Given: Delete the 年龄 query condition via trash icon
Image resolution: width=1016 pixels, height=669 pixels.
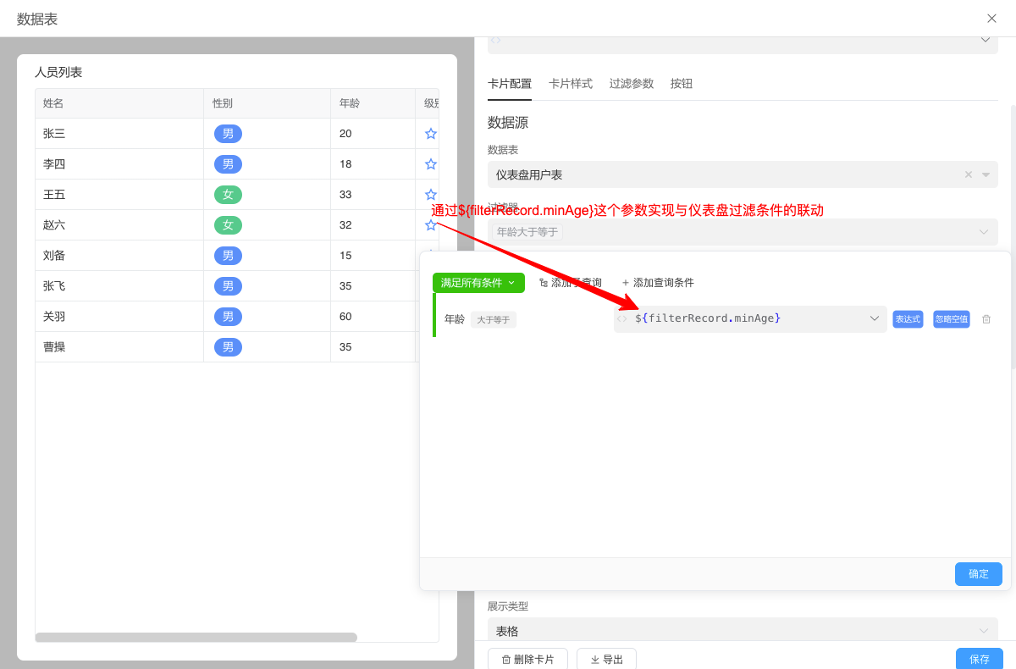Looking at the screenshot, I should [x=986, y=319].
